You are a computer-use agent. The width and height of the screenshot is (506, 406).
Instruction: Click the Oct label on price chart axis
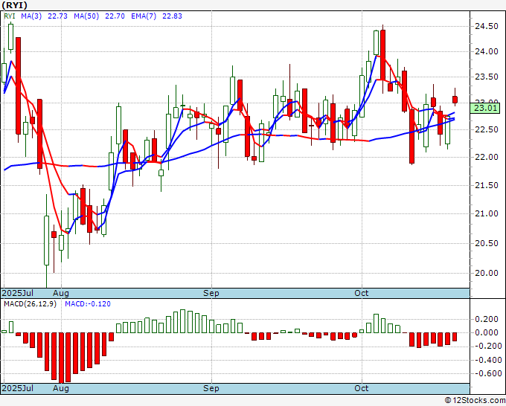[362, 293]
